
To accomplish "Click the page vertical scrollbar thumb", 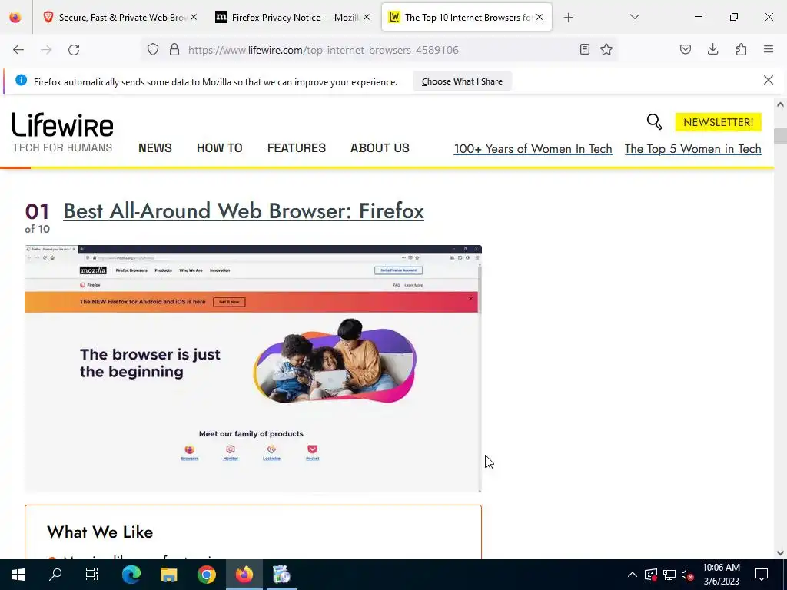I will (780, 136).
